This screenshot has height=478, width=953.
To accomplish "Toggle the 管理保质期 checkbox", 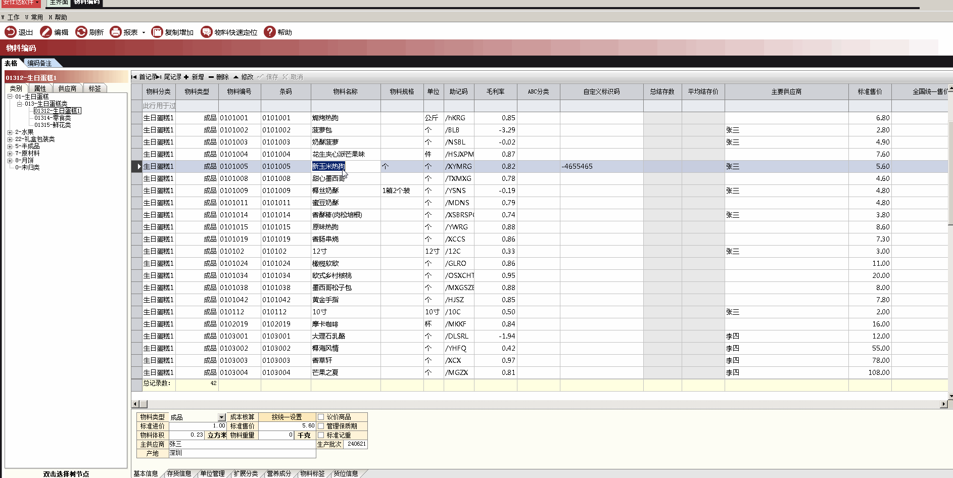I will 321,426.
